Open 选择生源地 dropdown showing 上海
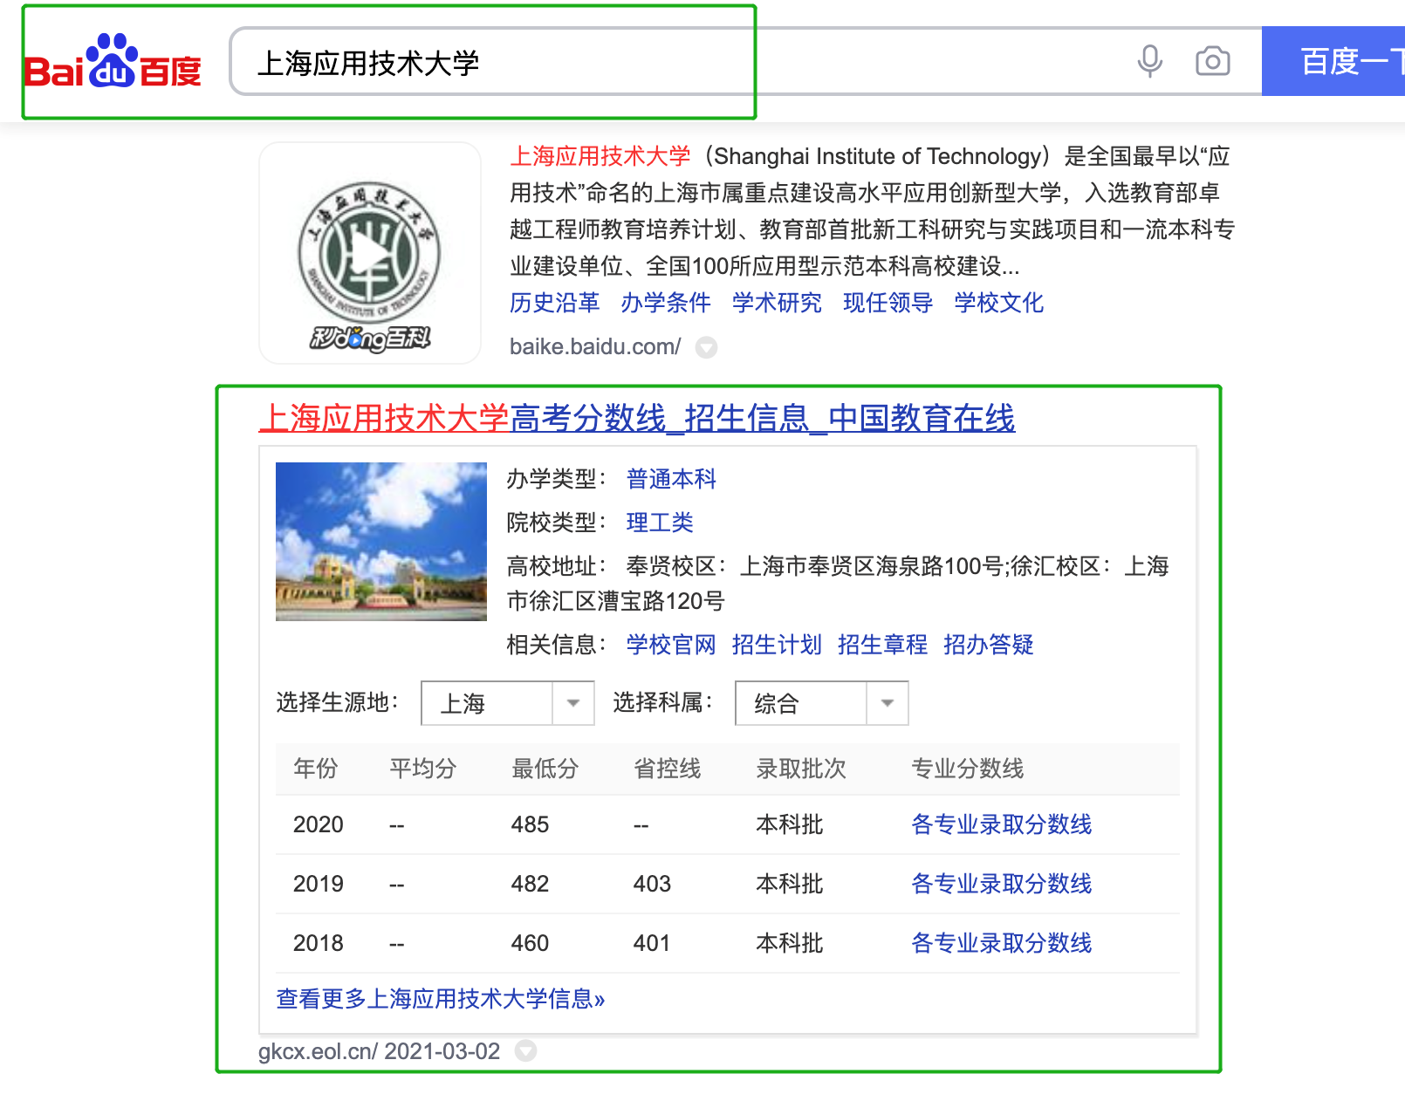 (x=508, y=703)
